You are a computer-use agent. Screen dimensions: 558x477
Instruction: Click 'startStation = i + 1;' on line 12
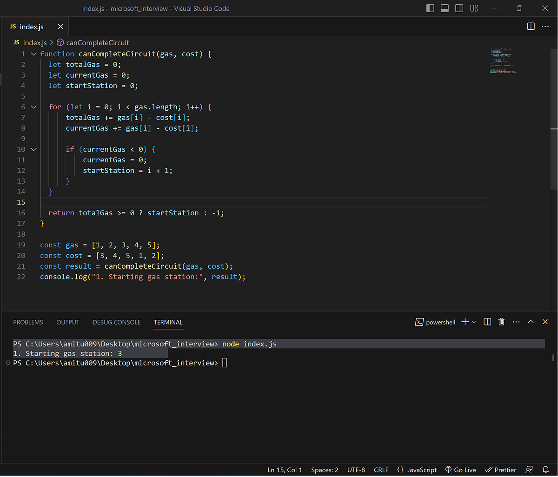(x=127, y=171)
